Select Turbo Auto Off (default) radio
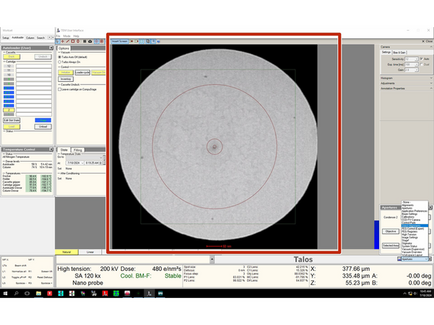Viewport: 434px width, 325px height. pos(59,57)
